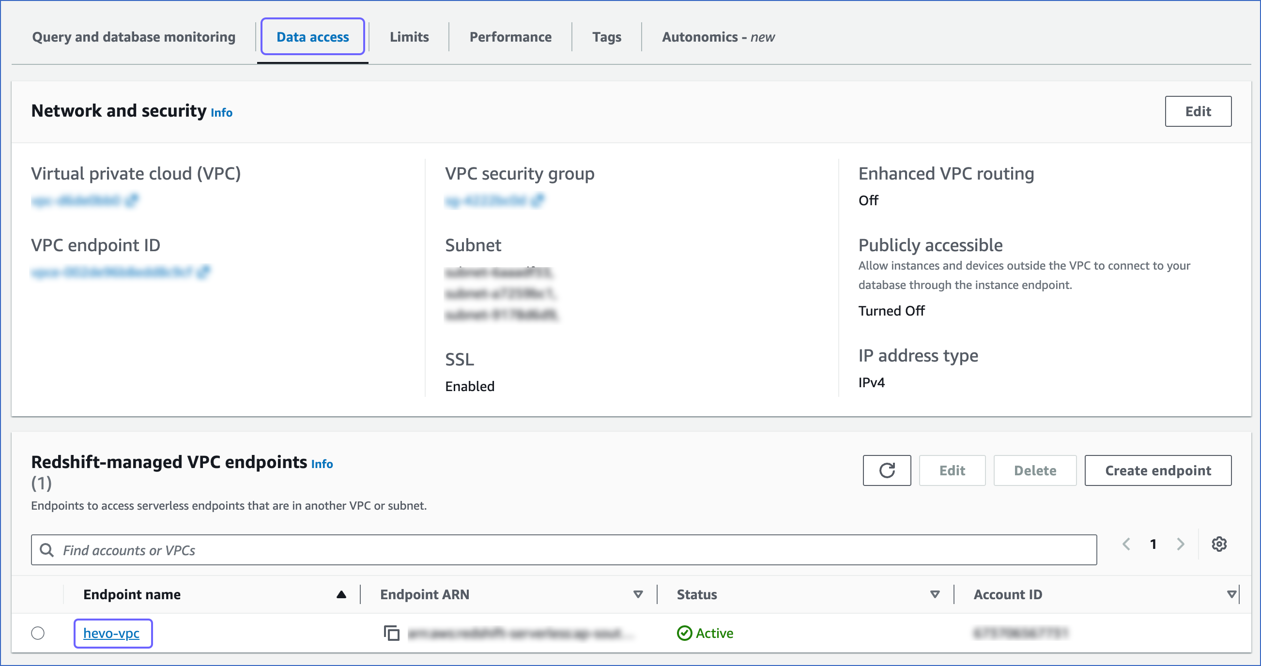Change sort order on Endpoint name column
1261x666 pixels.
[x=341, y=593]
